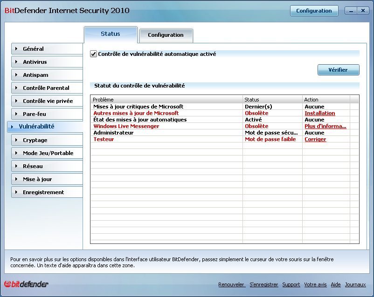Click the Corriger link for Testeur

[315, 139]
